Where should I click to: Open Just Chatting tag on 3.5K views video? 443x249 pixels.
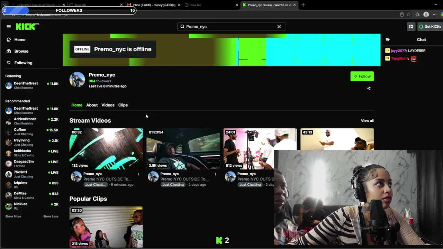pyautogui.click(x=173, y=185)
